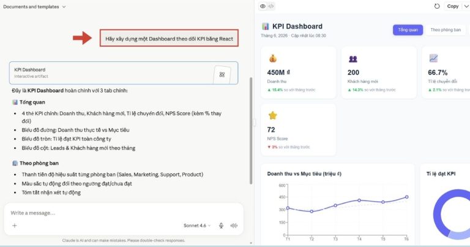Click the Theo phòng ban heading in chat
470x247 pixels.
tap(39, 163)
